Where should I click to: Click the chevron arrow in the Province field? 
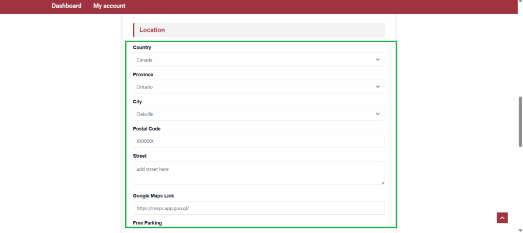tap(377, 86)
